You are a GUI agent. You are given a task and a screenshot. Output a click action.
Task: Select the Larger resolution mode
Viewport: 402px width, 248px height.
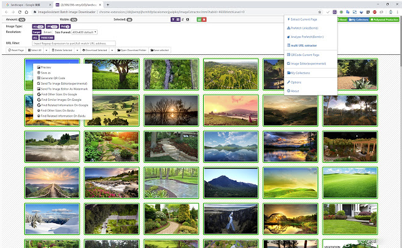[x=37, y=32]
